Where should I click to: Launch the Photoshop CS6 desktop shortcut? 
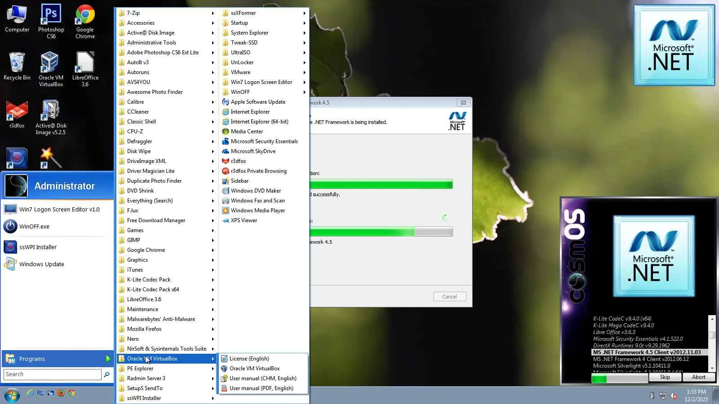pyautogui.click(x=51, y=21)
